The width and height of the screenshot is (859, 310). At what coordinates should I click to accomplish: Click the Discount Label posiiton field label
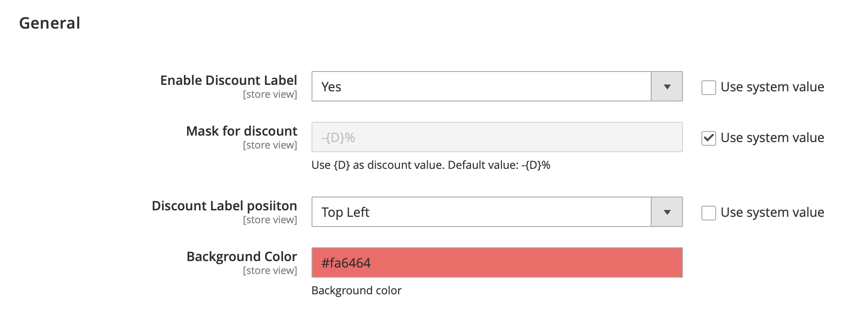click(x=224, y=206)
